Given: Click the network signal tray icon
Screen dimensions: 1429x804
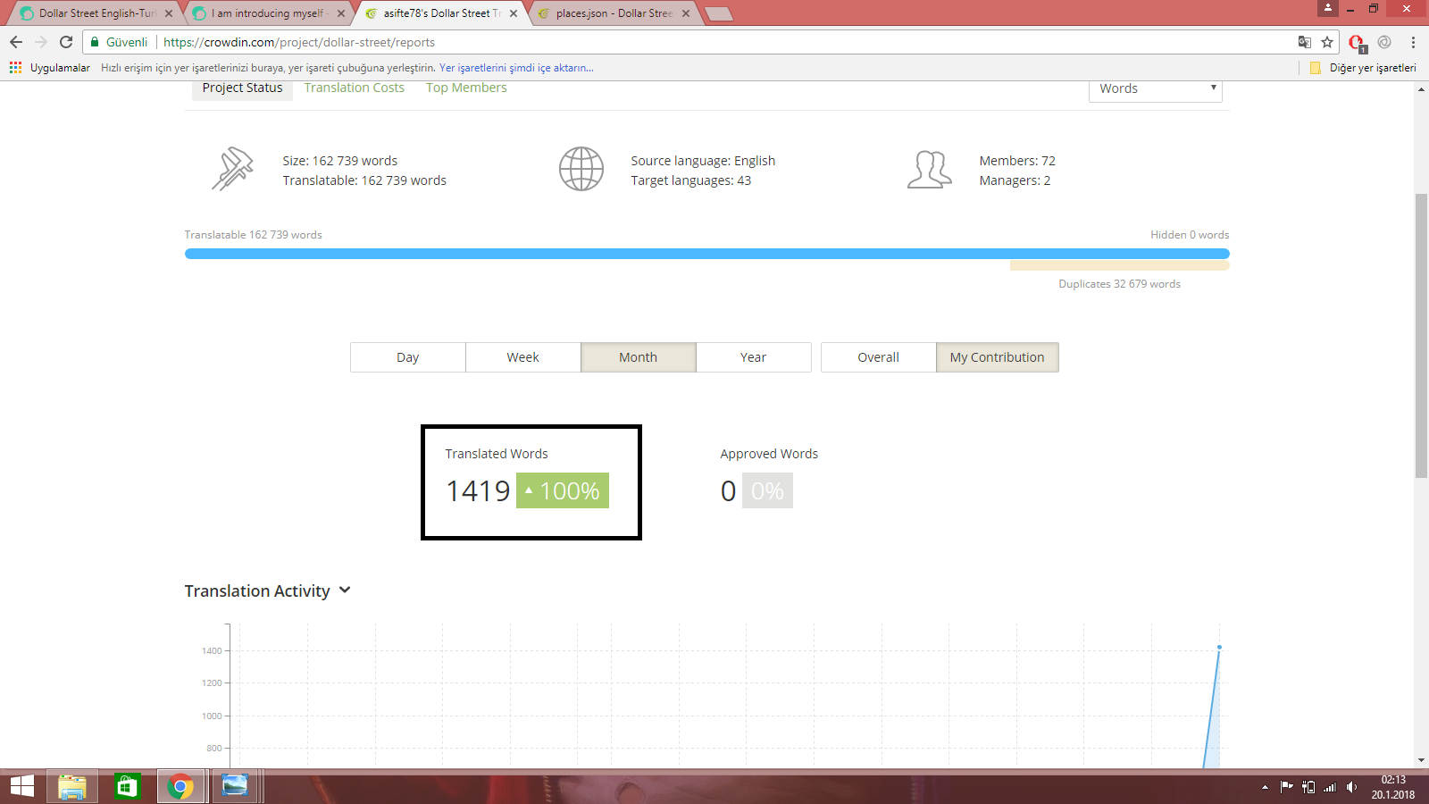Looking at the screenshot, I should 1330,787.
